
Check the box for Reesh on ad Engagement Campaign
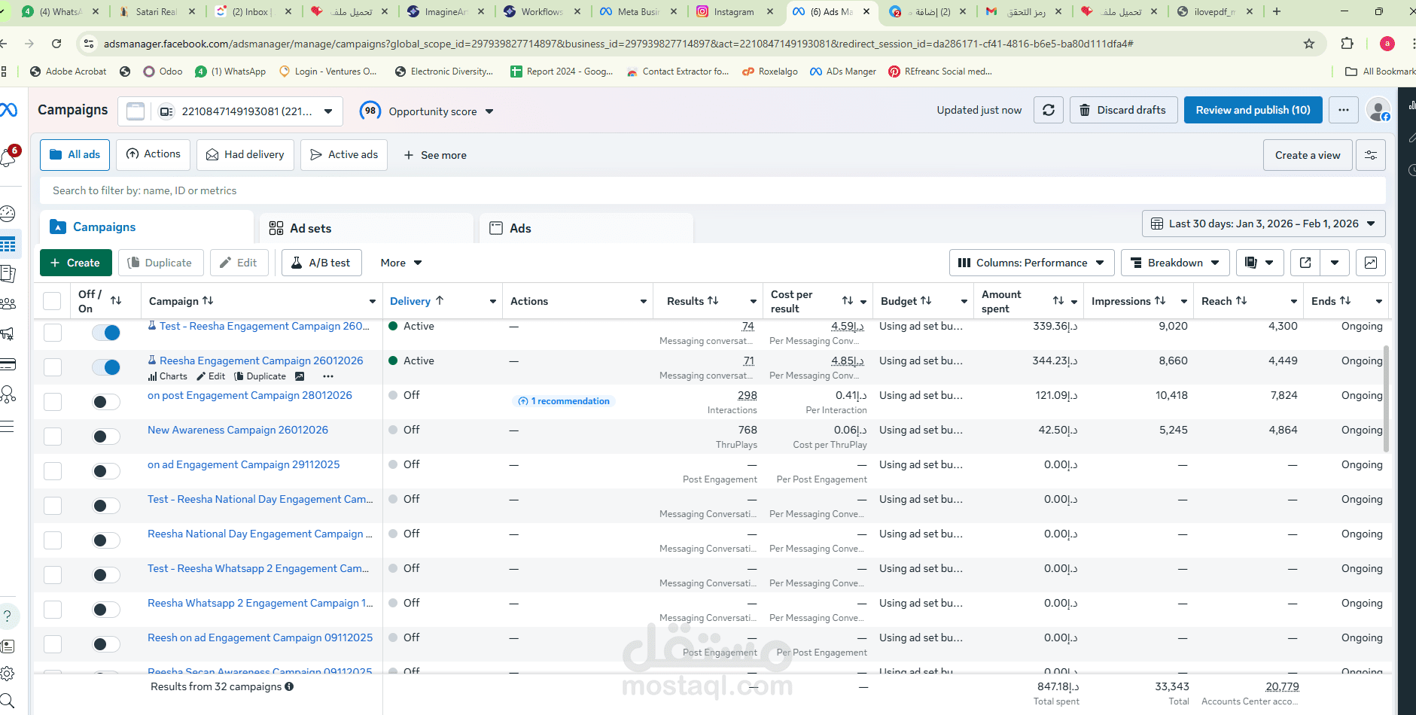pyautogui.click(x=53, y=644)
